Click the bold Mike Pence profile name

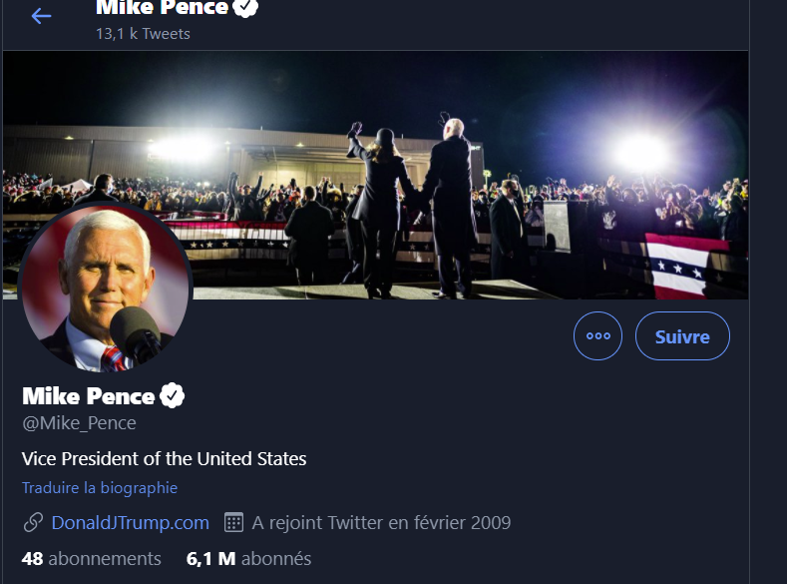(x=88, y=396)
